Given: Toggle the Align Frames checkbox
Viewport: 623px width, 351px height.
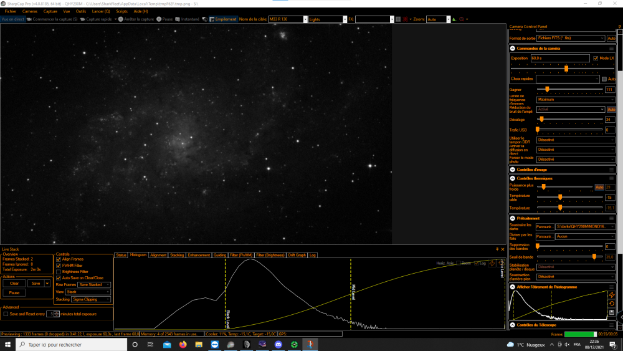Looking at the screenshot, I should pos(59,259).
